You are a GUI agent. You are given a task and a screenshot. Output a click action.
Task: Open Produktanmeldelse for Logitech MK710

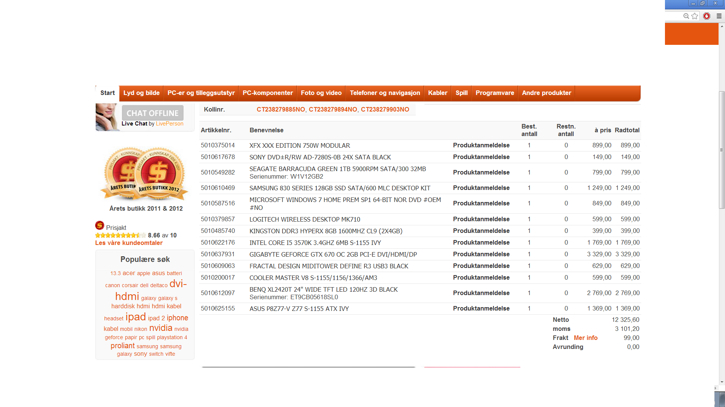(x=481, y=219)
